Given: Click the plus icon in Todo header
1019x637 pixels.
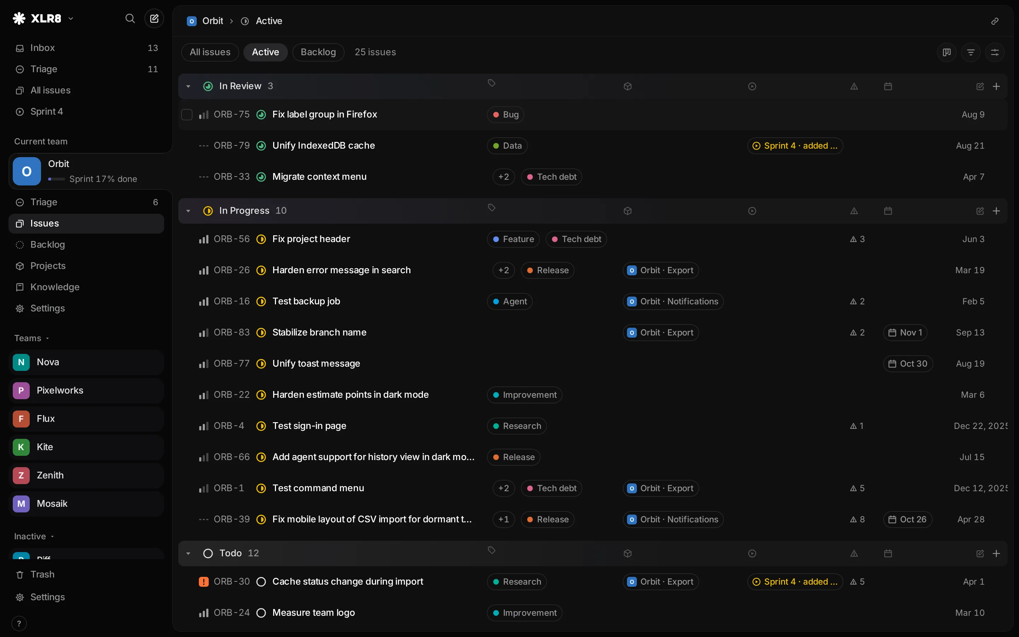Looking at the screenshot, I should (996, 553).
